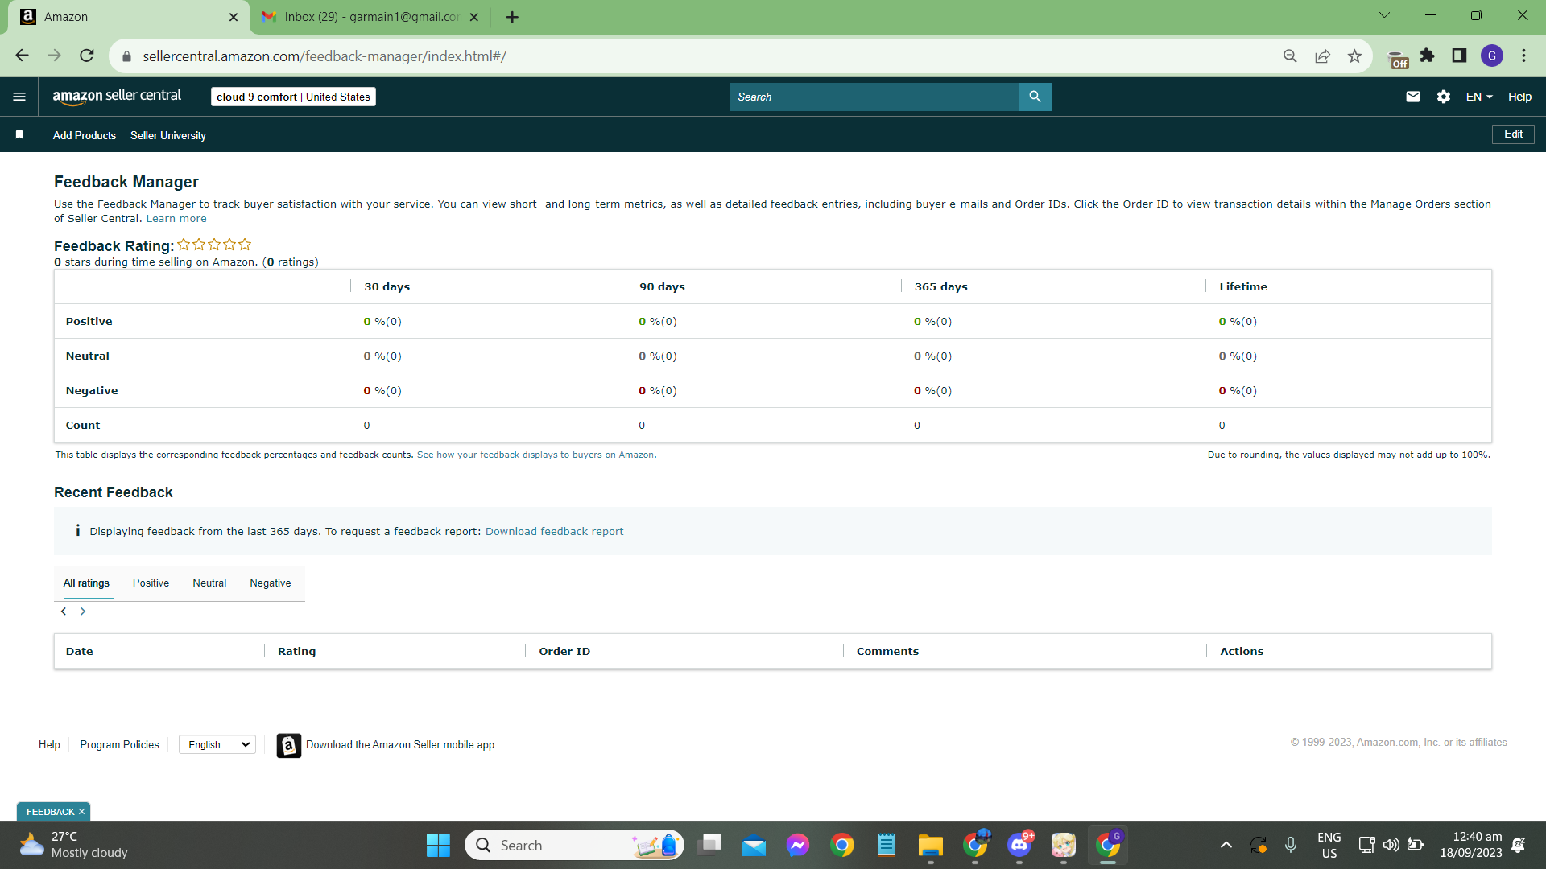
Task: Click the bookmark flag icon
Action: tap(19, 135)
